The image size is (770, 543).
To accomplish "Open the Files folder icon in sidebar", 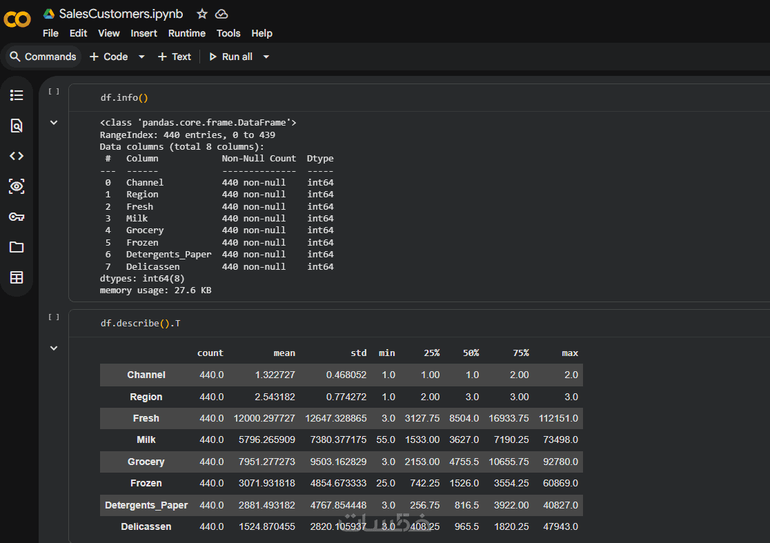I will click(x=17, y=247).
